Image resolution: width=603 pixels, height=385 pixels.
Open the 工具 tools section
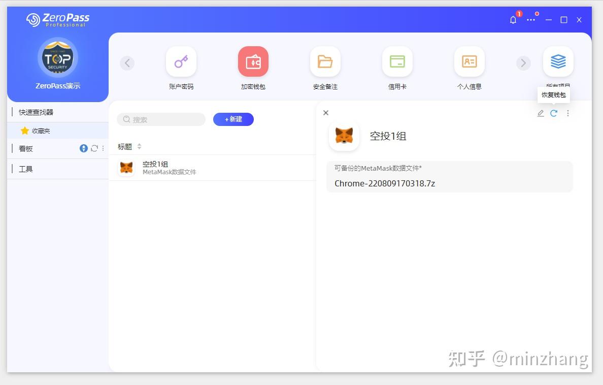pyautogui.click(x=25, y=169)
